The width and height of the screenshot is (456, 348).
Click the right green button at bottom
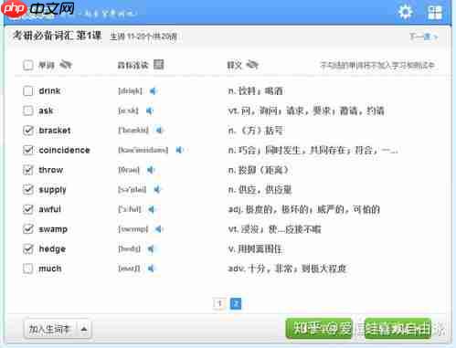point(398,329)
